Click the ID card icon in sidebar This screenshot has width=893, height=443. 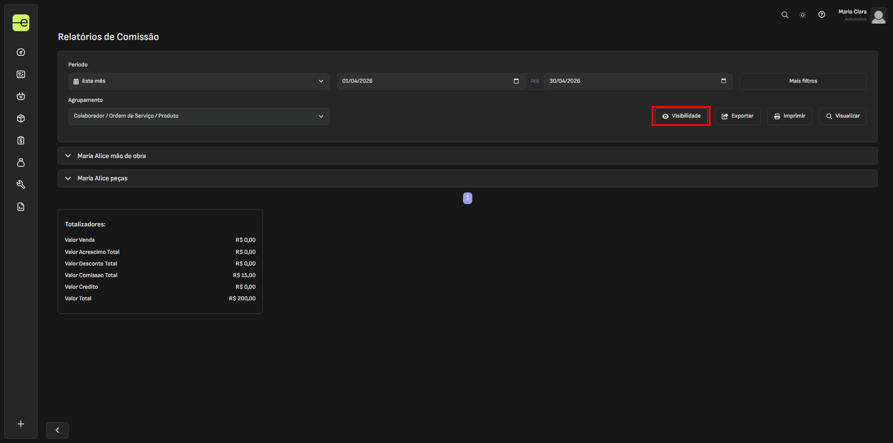coord(21,74)
